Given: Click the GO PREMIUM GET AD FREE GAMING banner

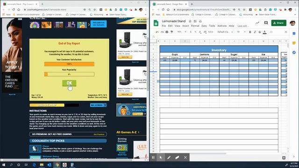Looking at the screenshot, I should (x=68, y=134).
